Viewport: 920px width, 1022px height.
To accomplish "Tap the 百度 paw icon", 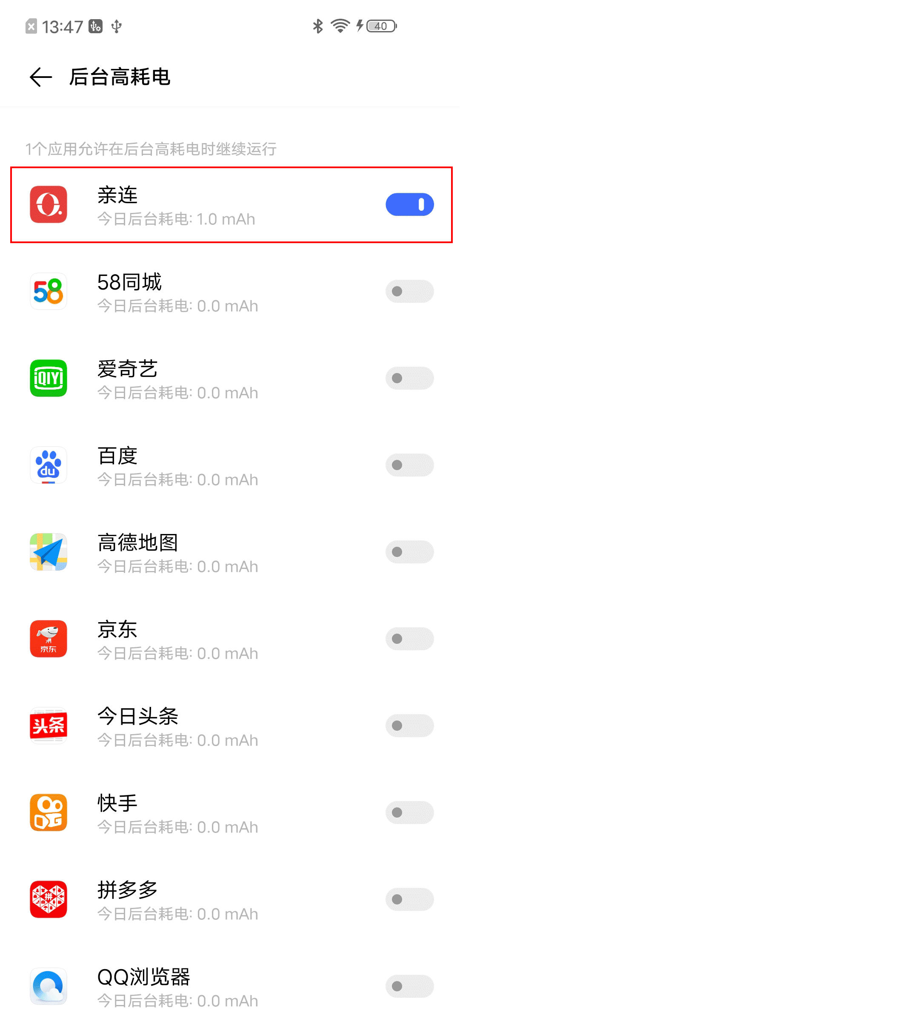I will point(49,465).
